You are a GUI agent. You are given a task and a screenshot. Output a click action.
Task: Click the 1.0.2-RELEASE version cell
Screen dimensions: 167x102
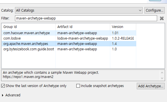(123, 38)
